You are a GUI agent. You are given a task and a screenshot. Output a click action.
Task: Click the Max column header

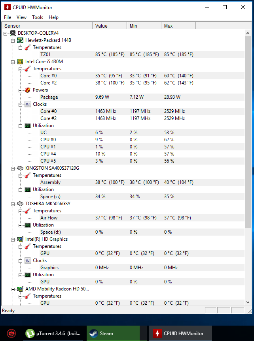pos(178,26)
